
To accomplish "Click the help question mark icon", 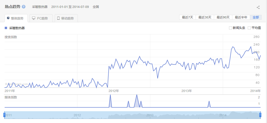I will [24, 7].
